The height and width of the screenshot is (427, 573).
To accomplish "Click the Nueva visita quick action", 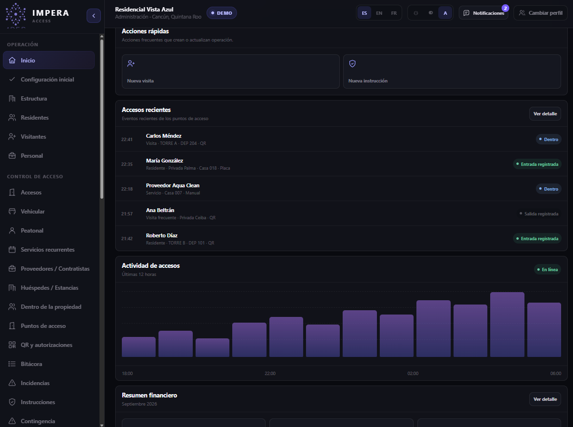I will [x=231, y=71].
